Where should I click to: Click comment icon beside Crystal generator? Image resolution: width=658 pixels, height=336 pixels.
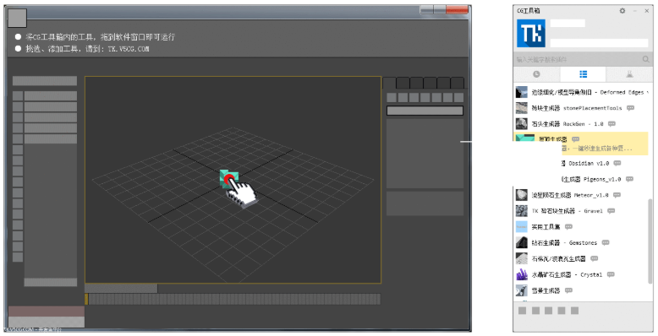[x=611, y=275]
